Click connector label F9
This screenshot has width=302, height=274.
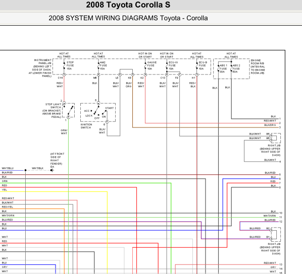(176, 78)
